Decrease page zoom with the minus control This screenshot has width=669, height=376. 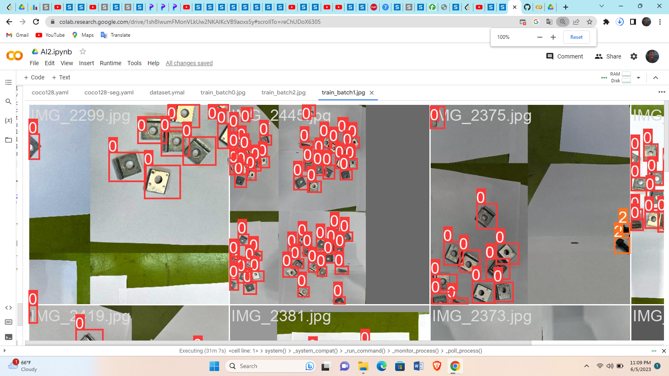pyautogui.click(x=539, y=37)
